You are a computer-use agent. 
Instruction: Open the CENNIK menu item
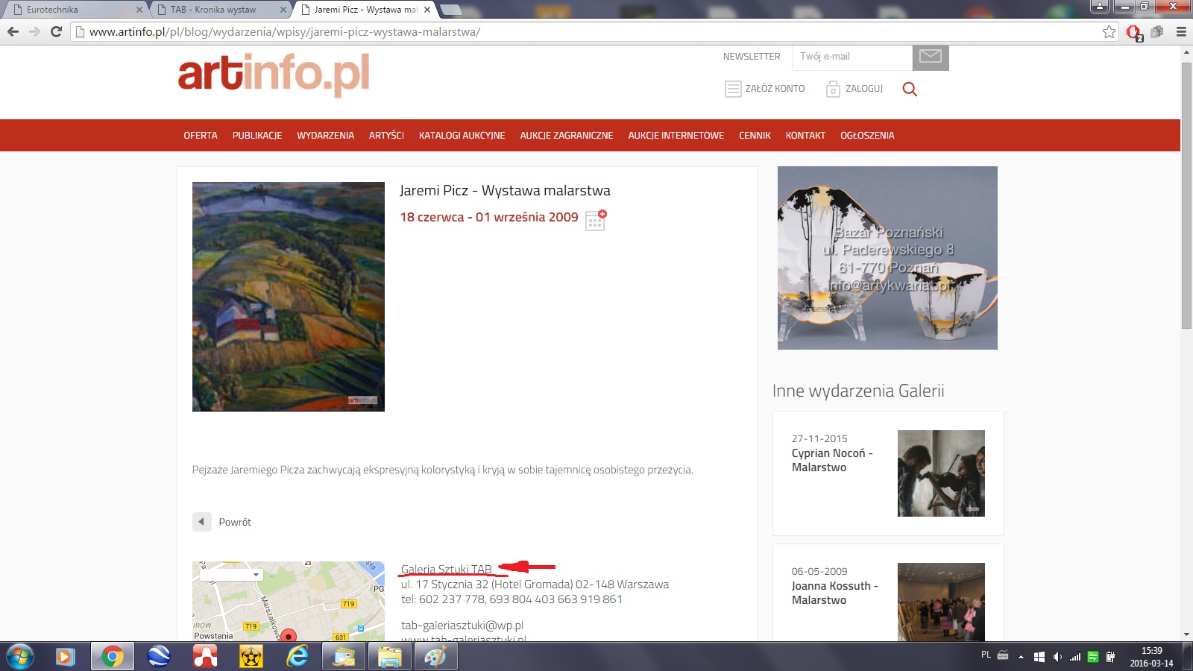[x=755, y=136]
